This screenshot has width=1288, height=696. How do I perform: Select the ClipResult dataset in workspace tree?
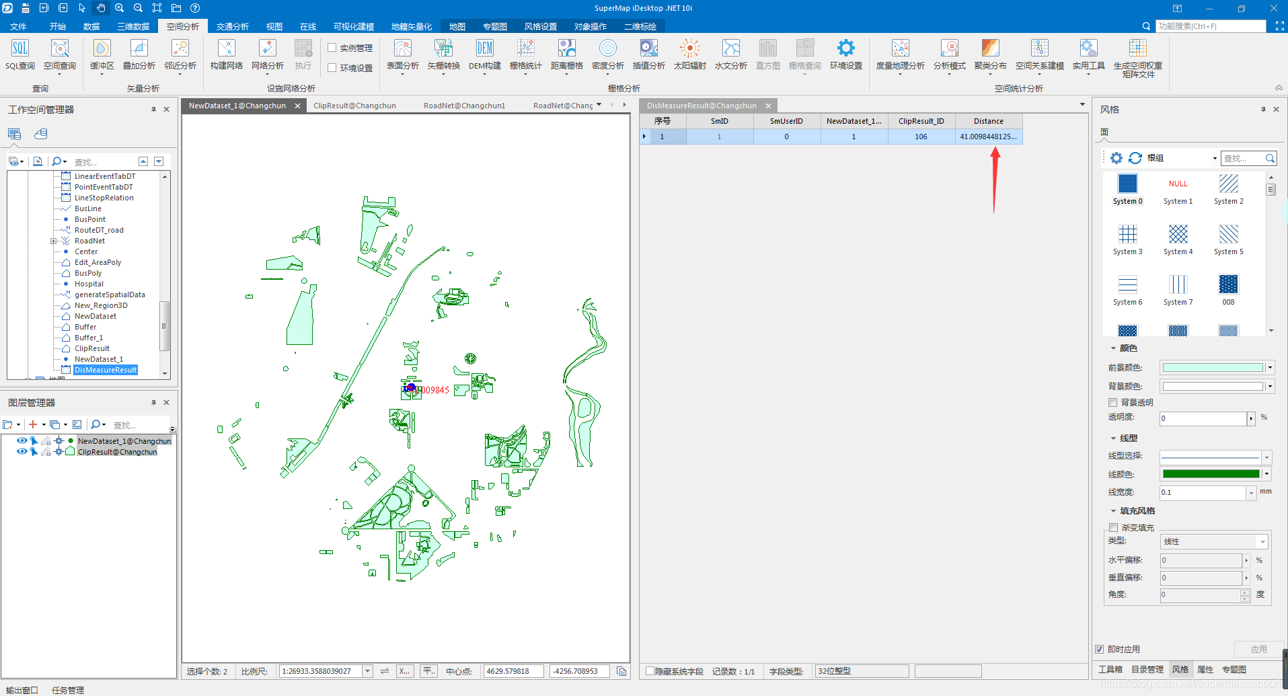92,348
